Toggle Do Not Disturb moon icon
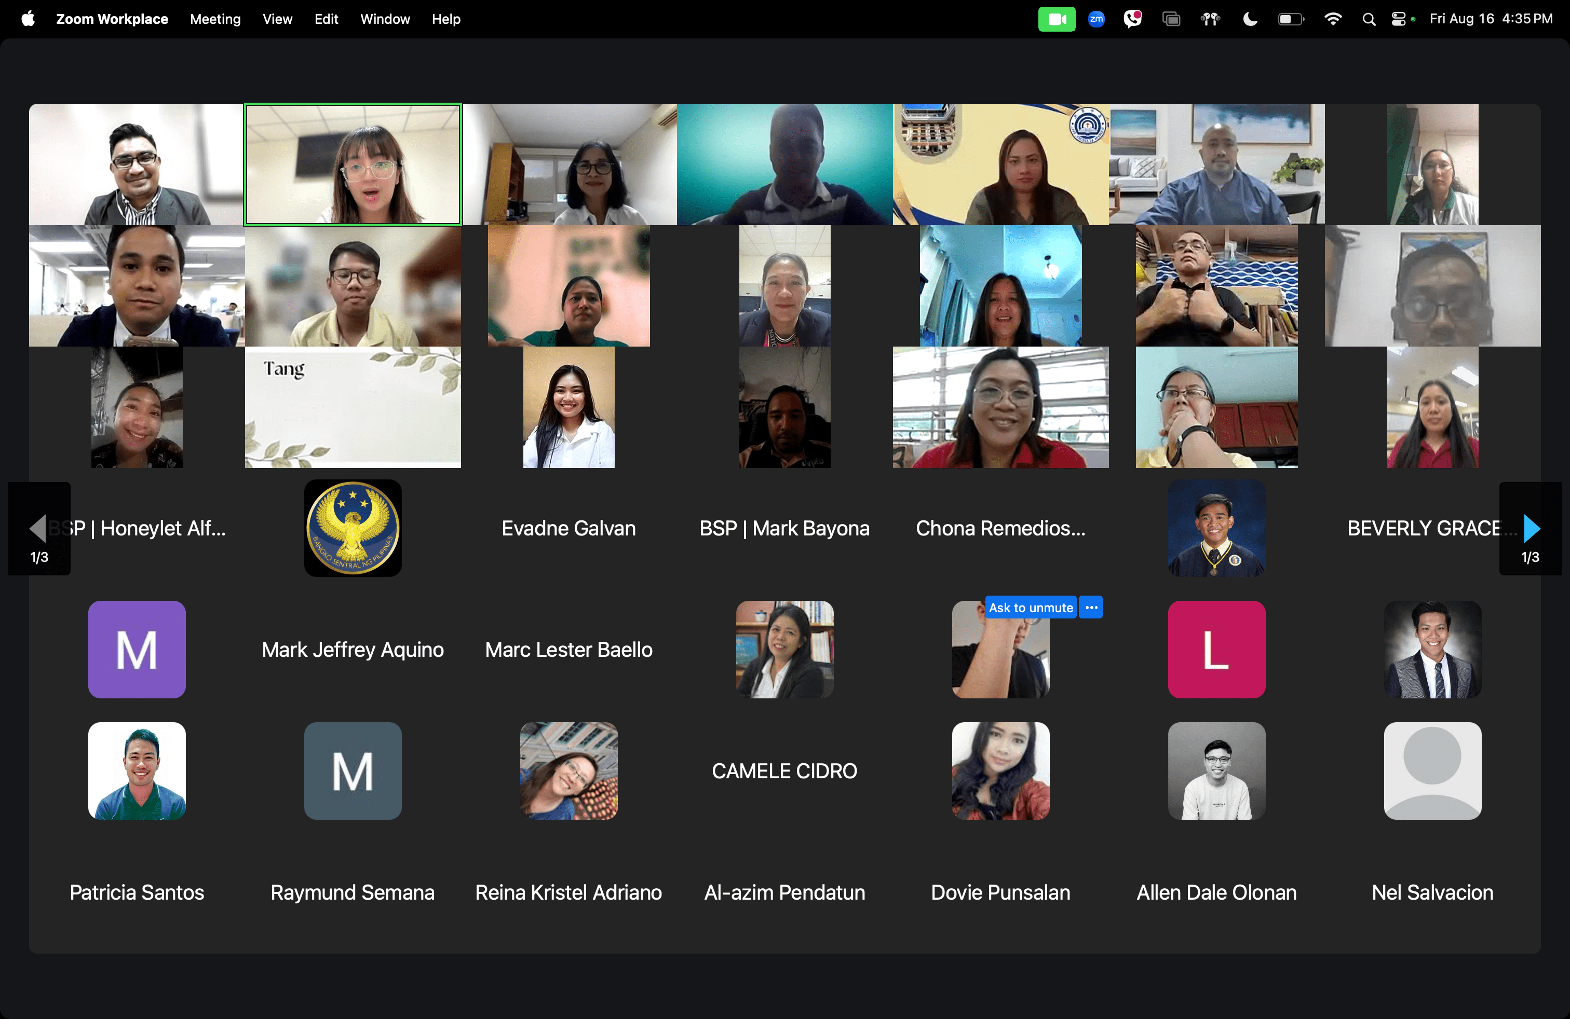The height and width of the screenshot is (1019, 1570). 1249,19
